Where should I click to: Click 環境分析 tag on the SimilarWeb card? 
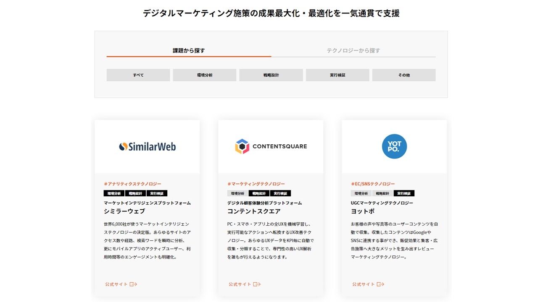(x=114, y=193)
